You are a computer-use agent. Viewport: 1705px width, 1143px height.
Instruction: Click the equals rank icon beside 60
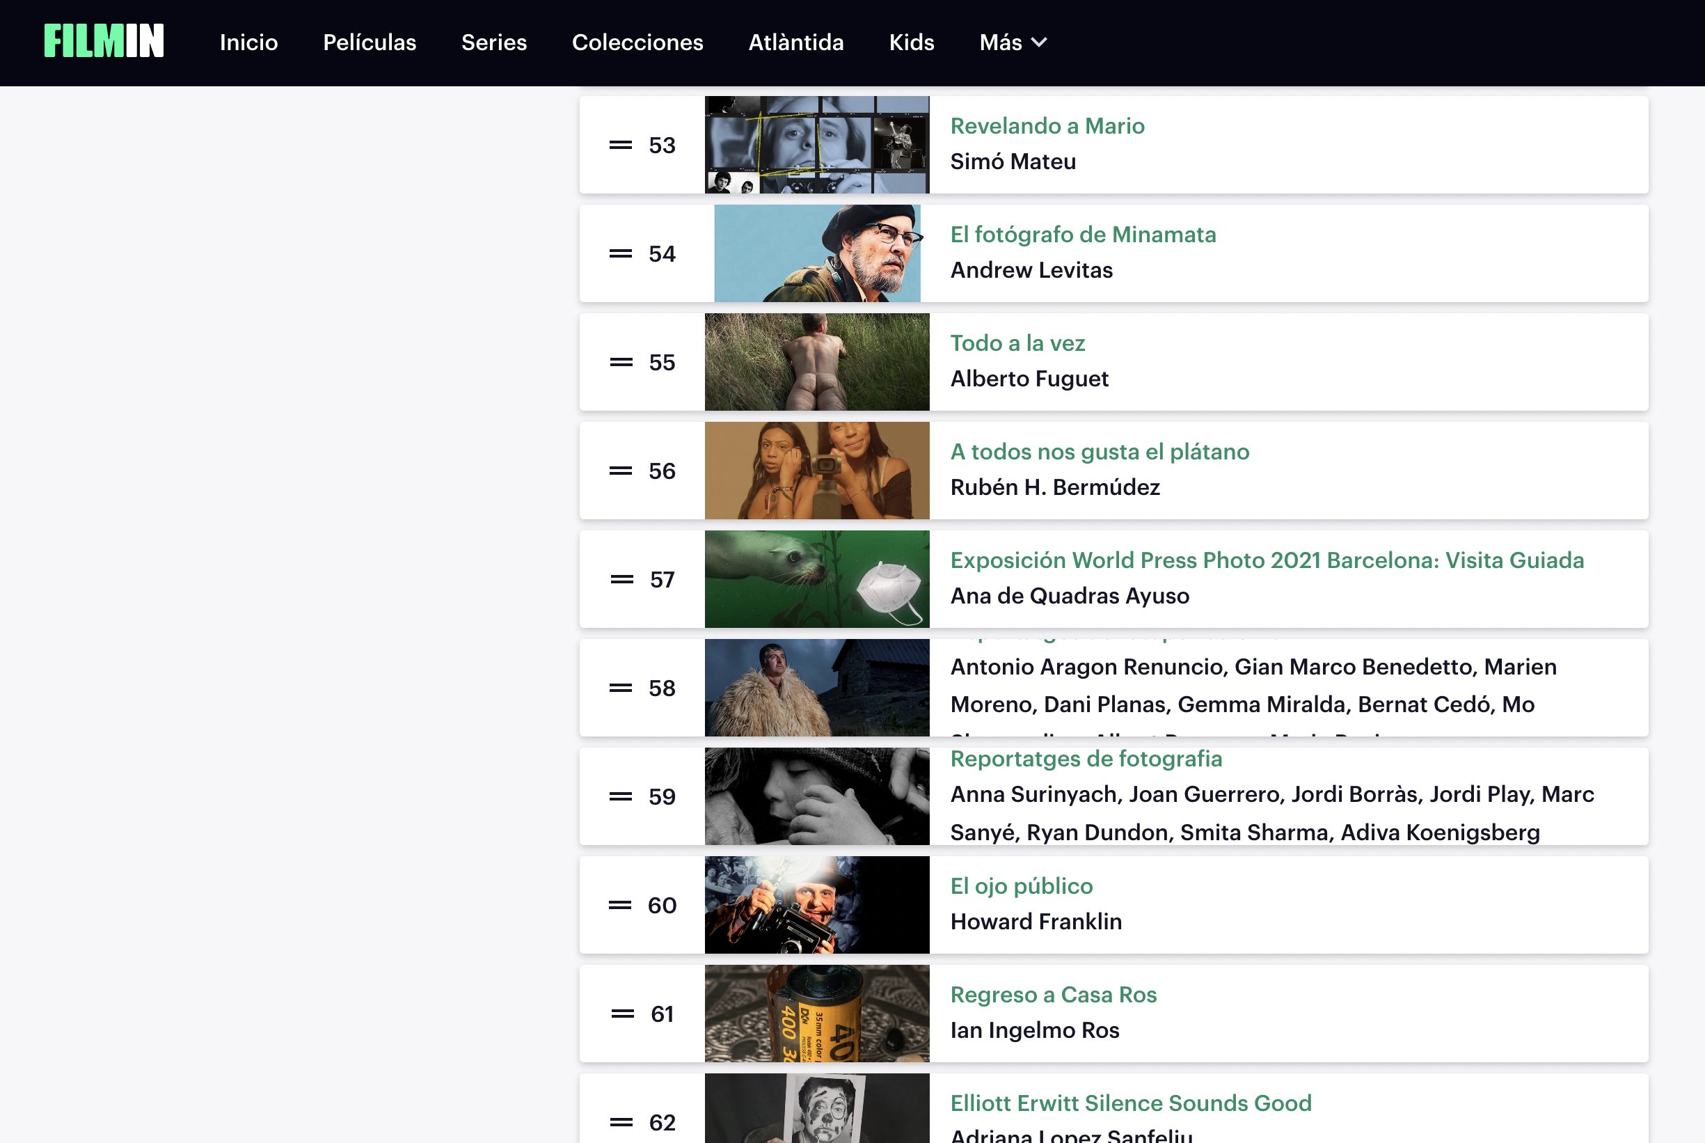[619, 906]
